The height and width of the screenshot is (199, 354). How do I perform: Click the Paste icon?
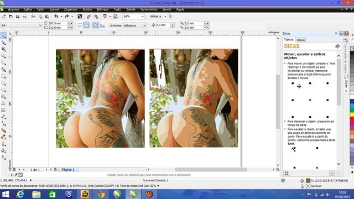point(47,17)
